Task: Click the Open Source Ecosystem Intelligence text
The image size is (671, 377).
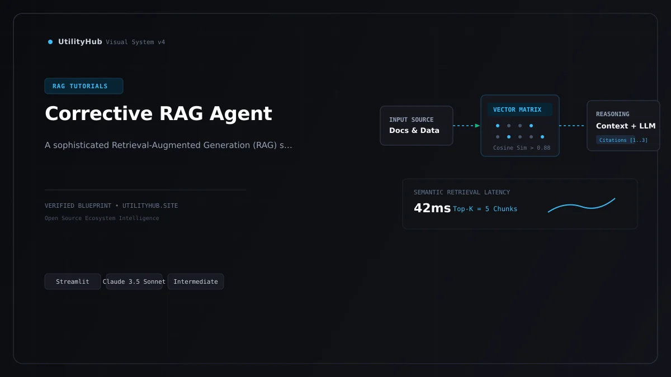Action: (102, 218)
